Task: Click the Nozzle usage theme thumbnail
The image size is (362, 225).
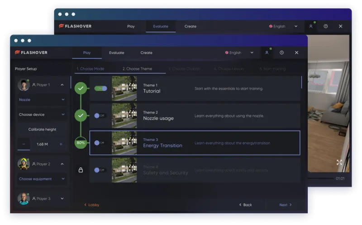Action: tap(124, 116)
